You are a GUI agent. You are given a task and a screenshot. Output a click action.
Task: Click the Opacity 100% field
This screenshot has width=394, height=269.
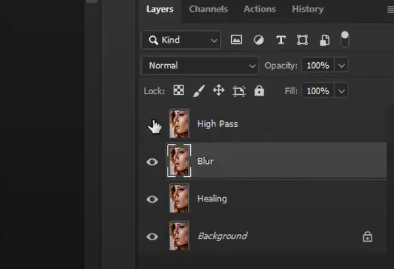click(318, 66)
